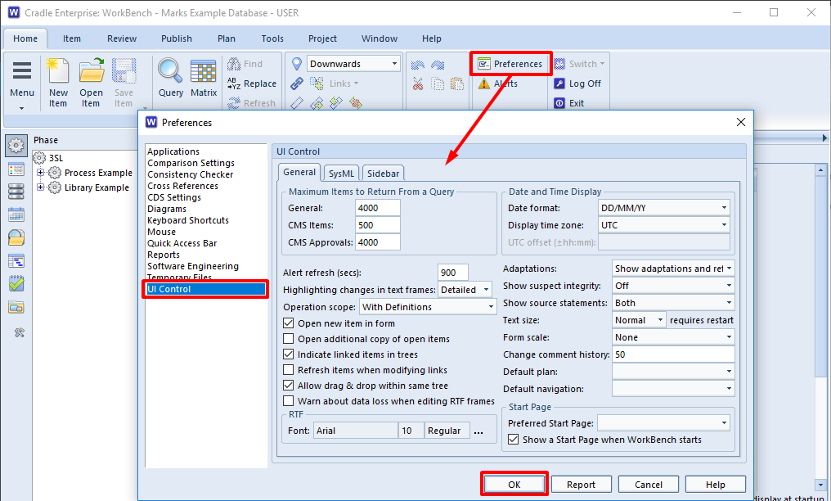Open the Operation scope dropdown

[x=428, y=306]
